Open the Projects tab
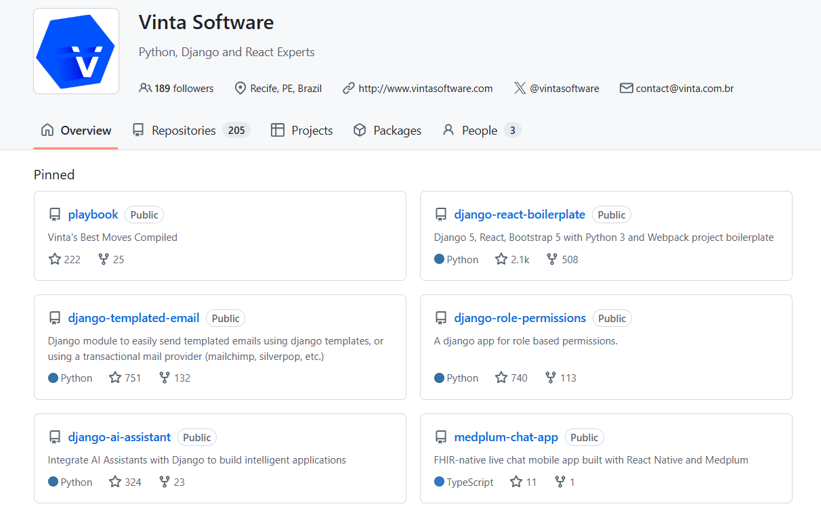Screen dimensions: 821x519 [x=301, y=131]
